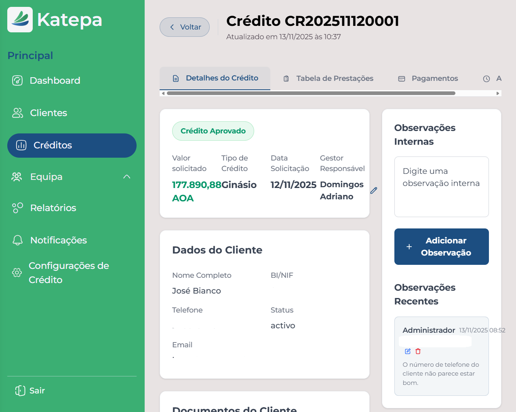Delete the observation using the red trash icon

[x=418, y=351]
